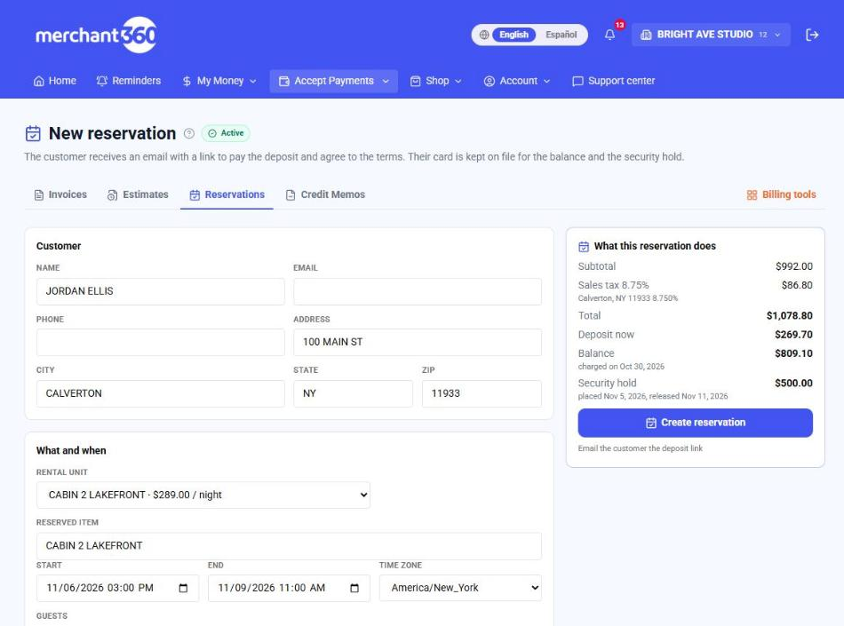Click the logout arrow icon
844x626 pixels.
tap(812, 35)
